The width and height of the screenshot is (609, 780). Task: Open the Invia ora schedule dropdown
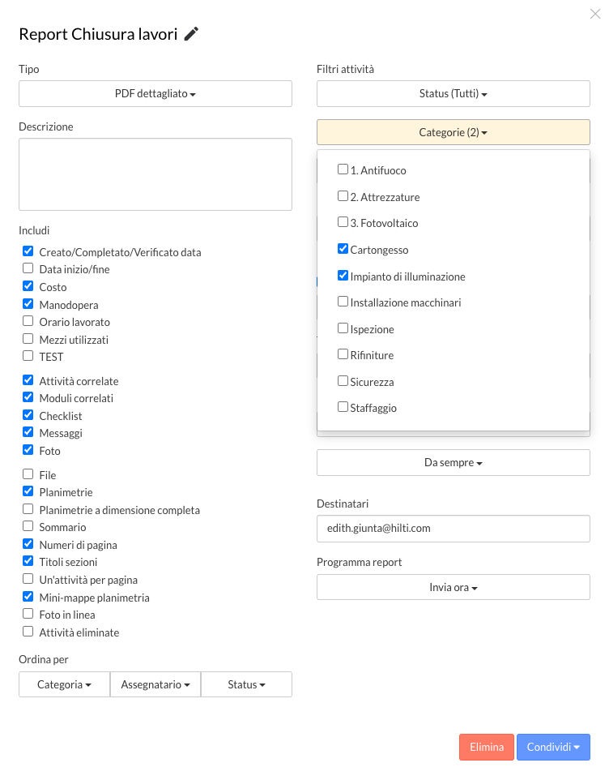453,588
